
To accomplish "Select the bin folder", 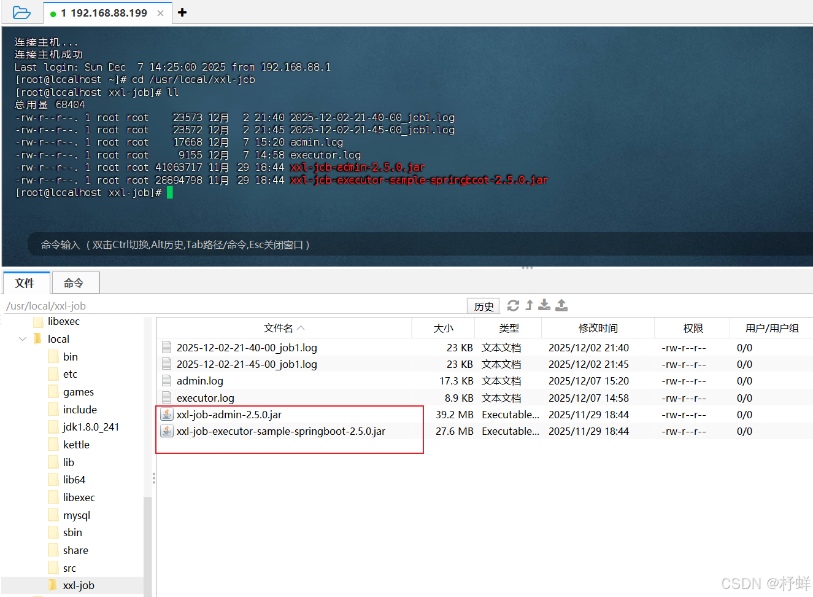I will coord(70,357).
